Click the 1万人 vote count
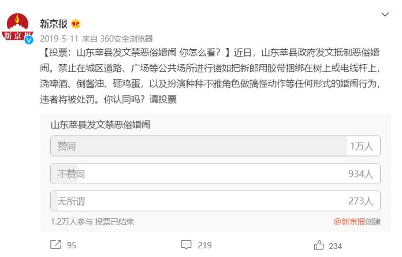 (x=362, y=146)
